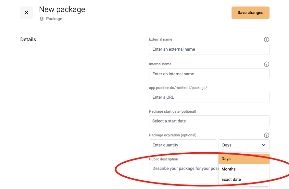Click the Package expiration (optional) label
This screenshot has height=189, width=289.
(x=173, y=135)
